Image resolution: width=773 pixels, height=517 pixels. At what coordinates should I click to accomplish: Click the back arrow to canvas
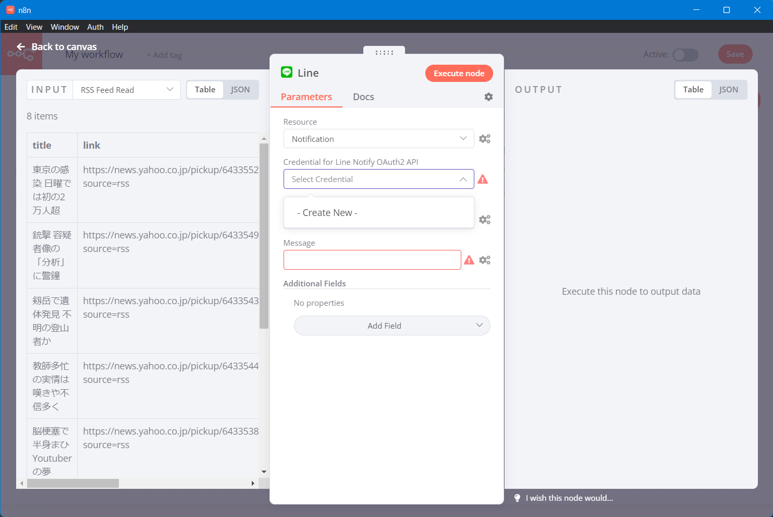click(x=21, y=47)
